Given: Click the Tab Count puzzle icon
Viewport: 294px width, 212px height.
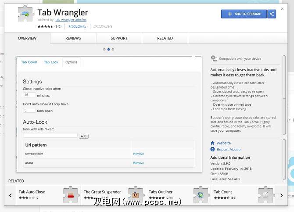Looking at the screenshot, I should coord(265,194).
